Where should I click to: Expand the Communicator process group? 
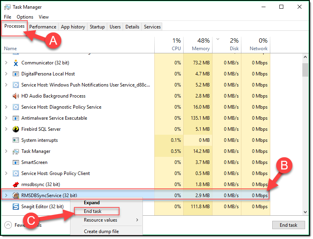[x=6, y=63]
